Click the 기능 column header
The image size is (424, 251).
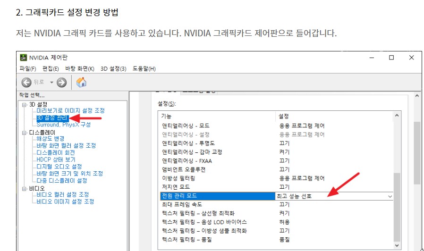[x=217, y=116]
